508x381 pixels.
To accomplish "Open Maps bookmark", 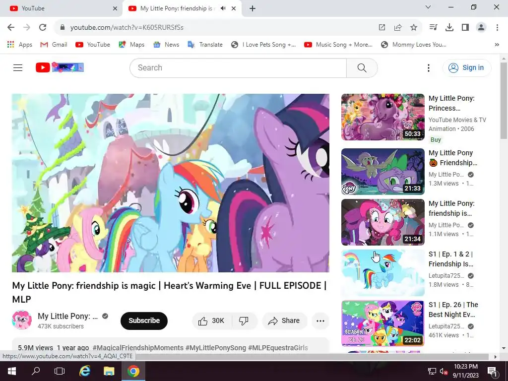I will (131, 45).
